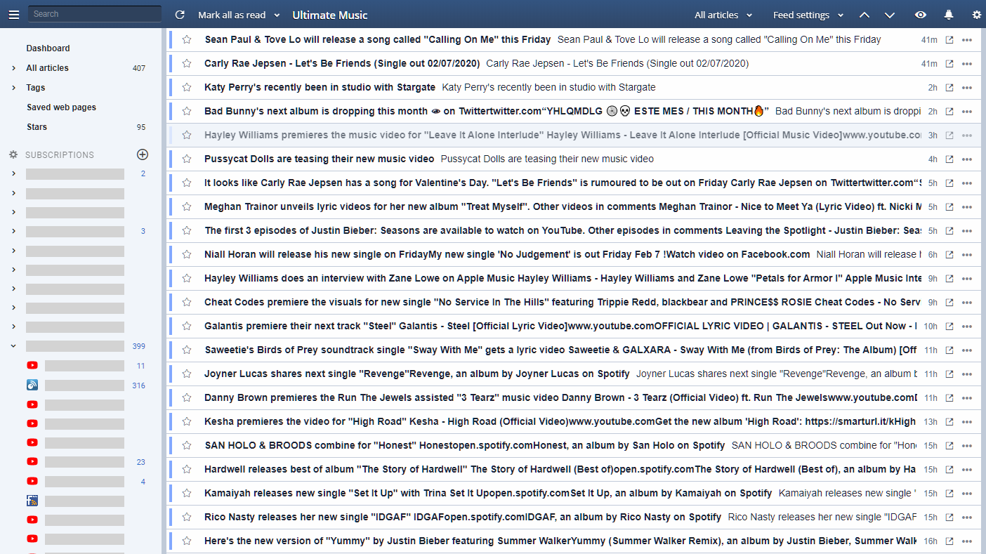
Task: Show more options for Kamaiyah article
Action: (967, 493)
